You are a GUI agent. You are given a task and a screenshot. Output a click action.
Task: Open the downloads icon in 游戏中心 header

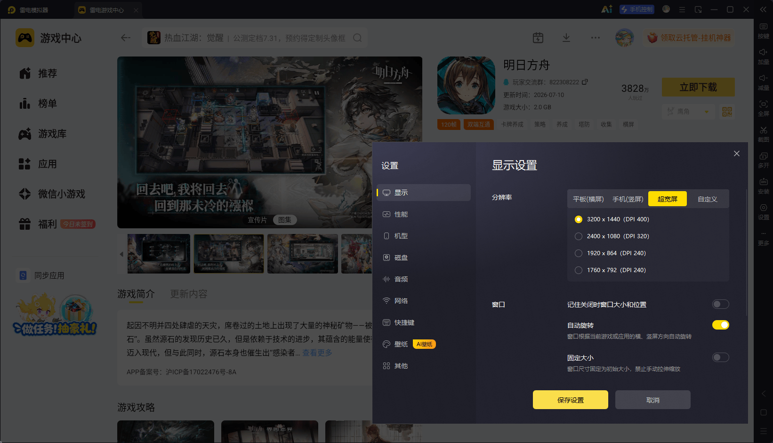click(x=566, y=38)
